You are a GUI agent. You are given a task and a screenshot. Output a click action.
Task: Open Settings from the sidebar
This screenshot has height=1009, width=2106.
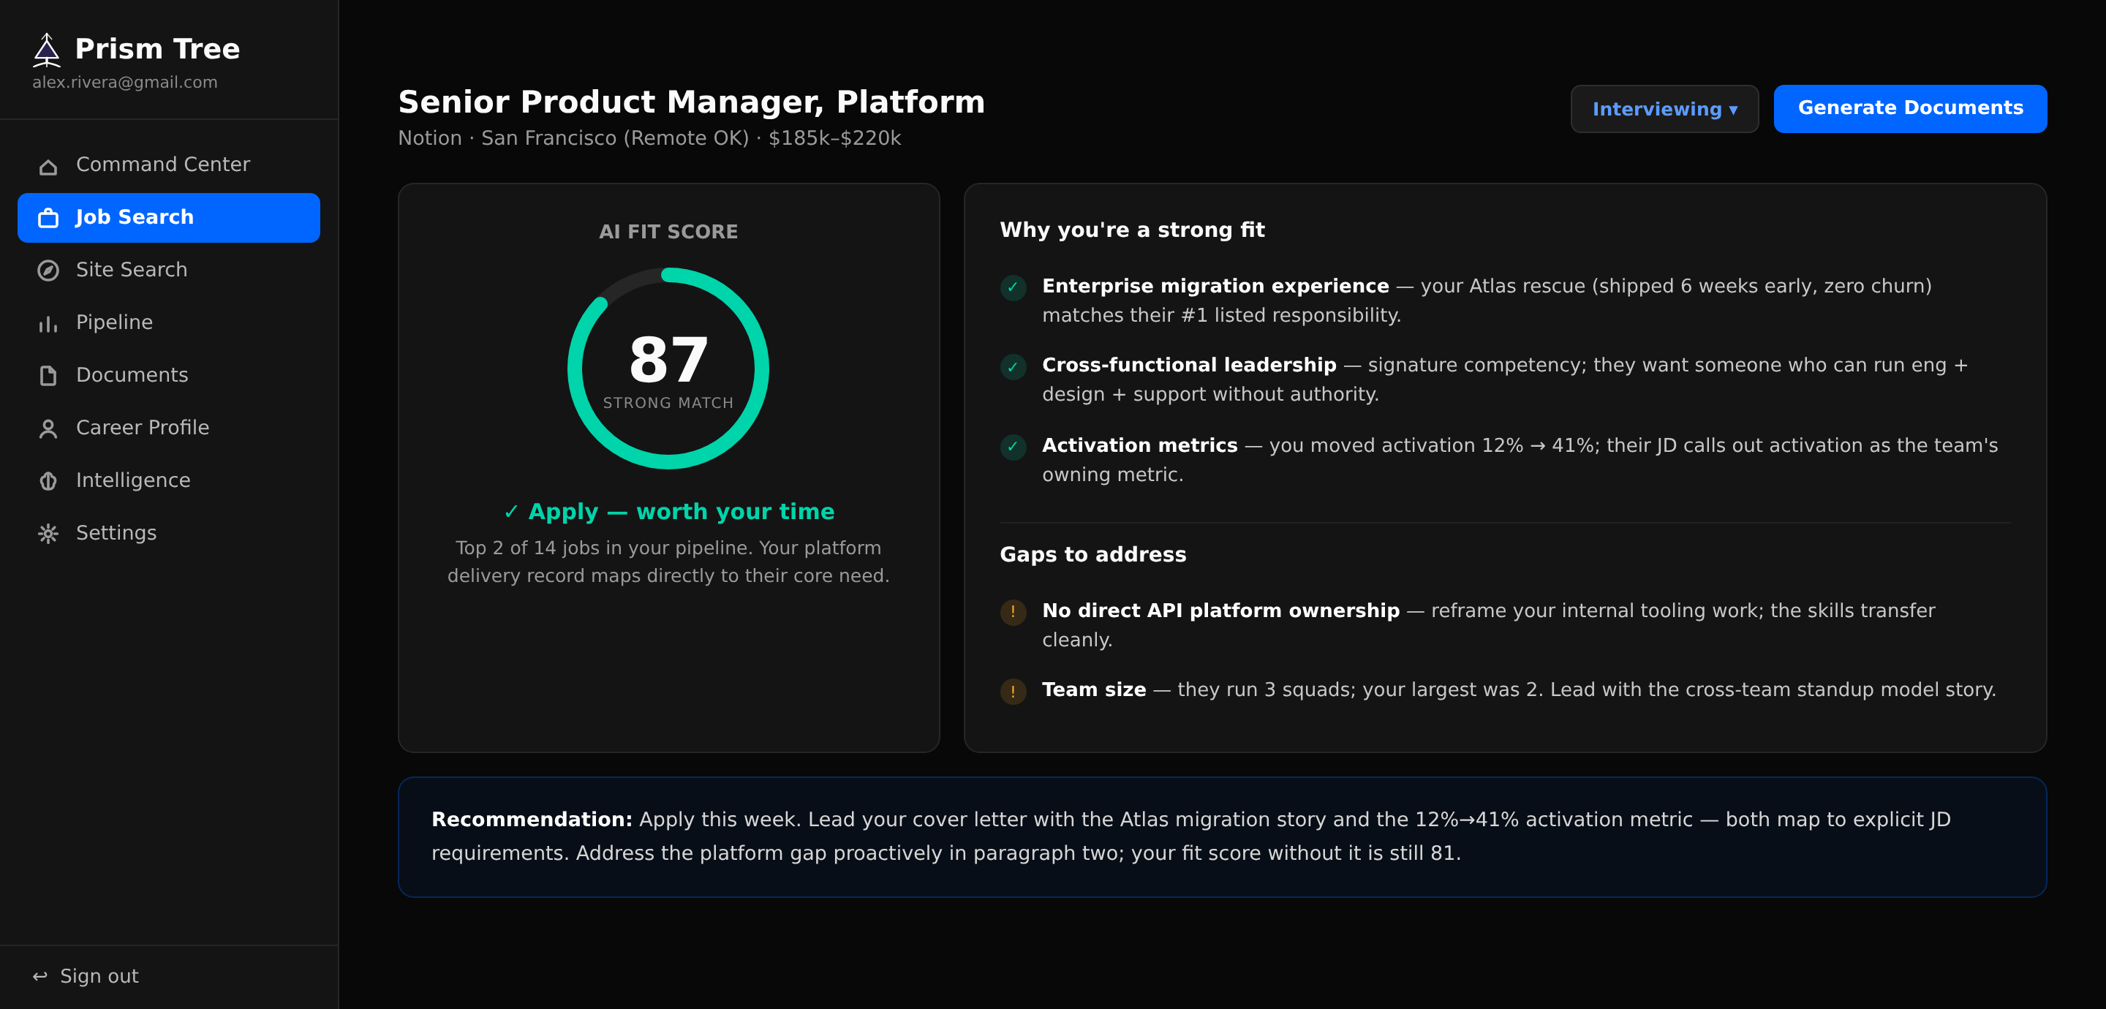168,533
